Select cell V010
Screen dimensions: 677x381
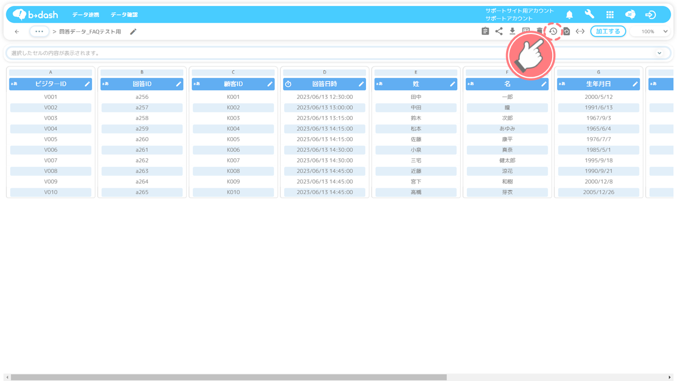[x=51, y=192]
